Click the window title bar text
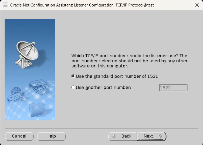The width and height of the screenshot is (203, 145). click(x=82, y=5)
